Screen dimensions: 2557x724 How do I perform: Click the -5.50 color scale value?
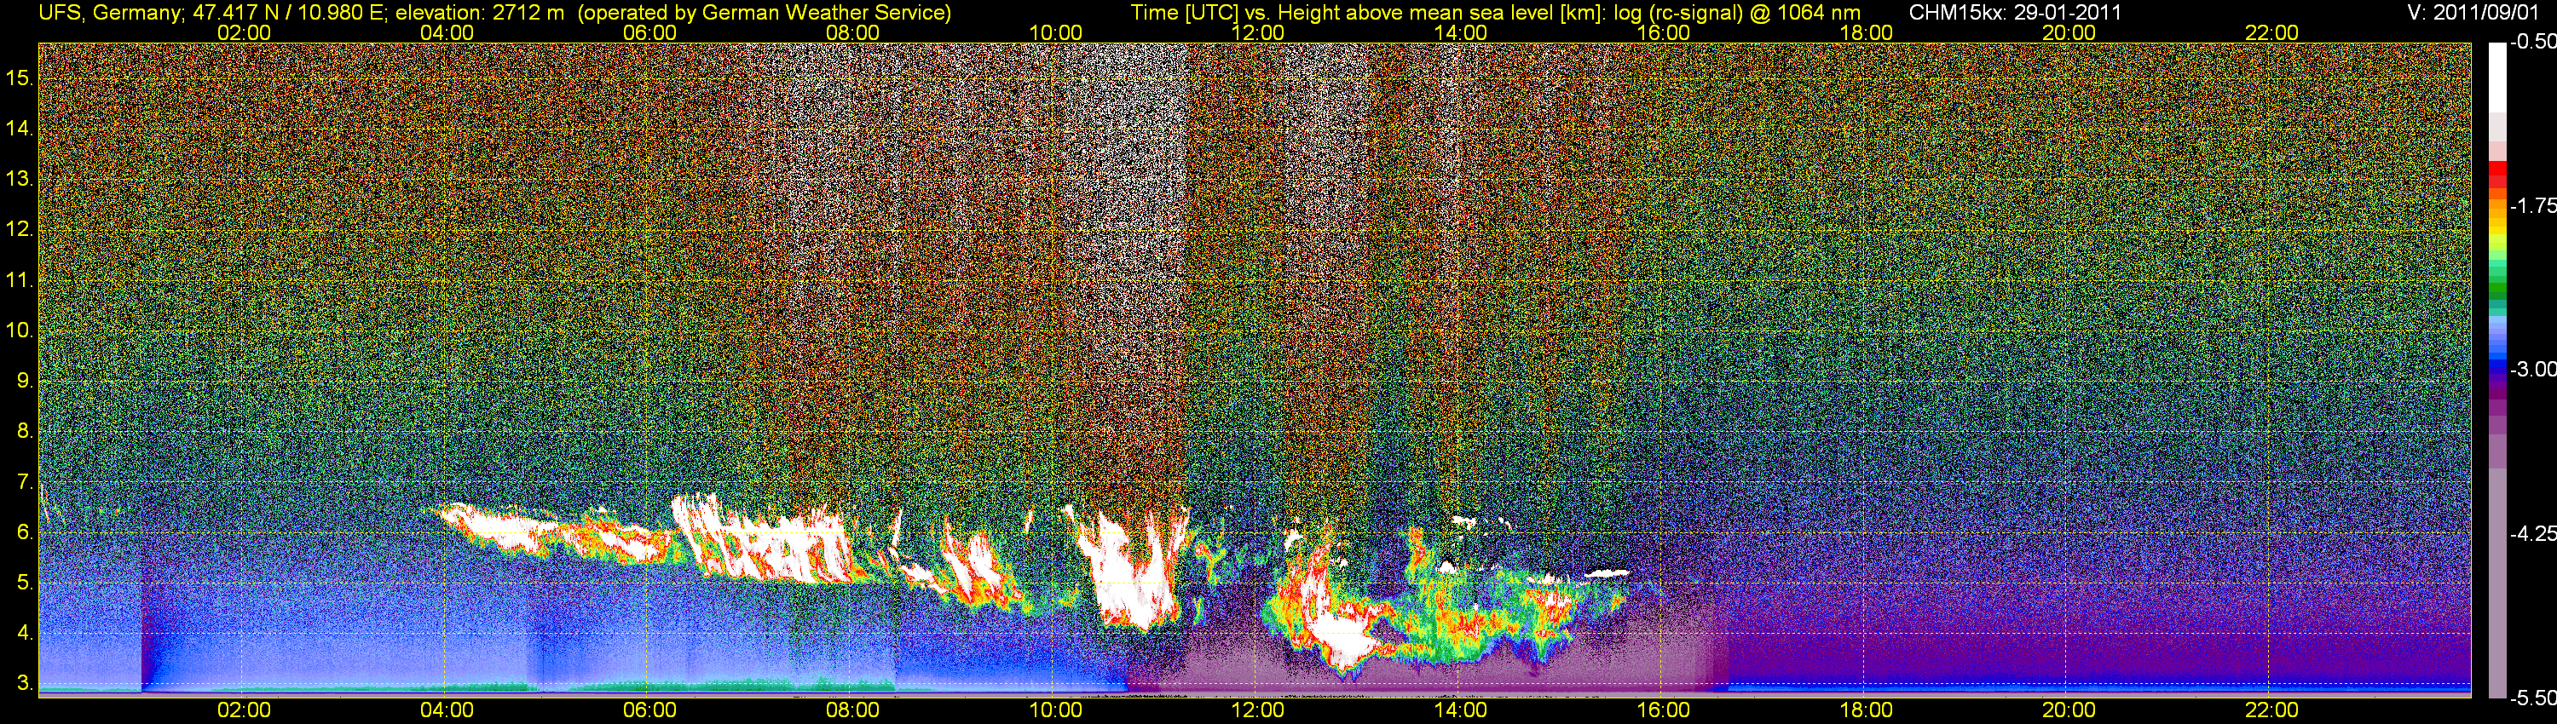point(2532,698)
